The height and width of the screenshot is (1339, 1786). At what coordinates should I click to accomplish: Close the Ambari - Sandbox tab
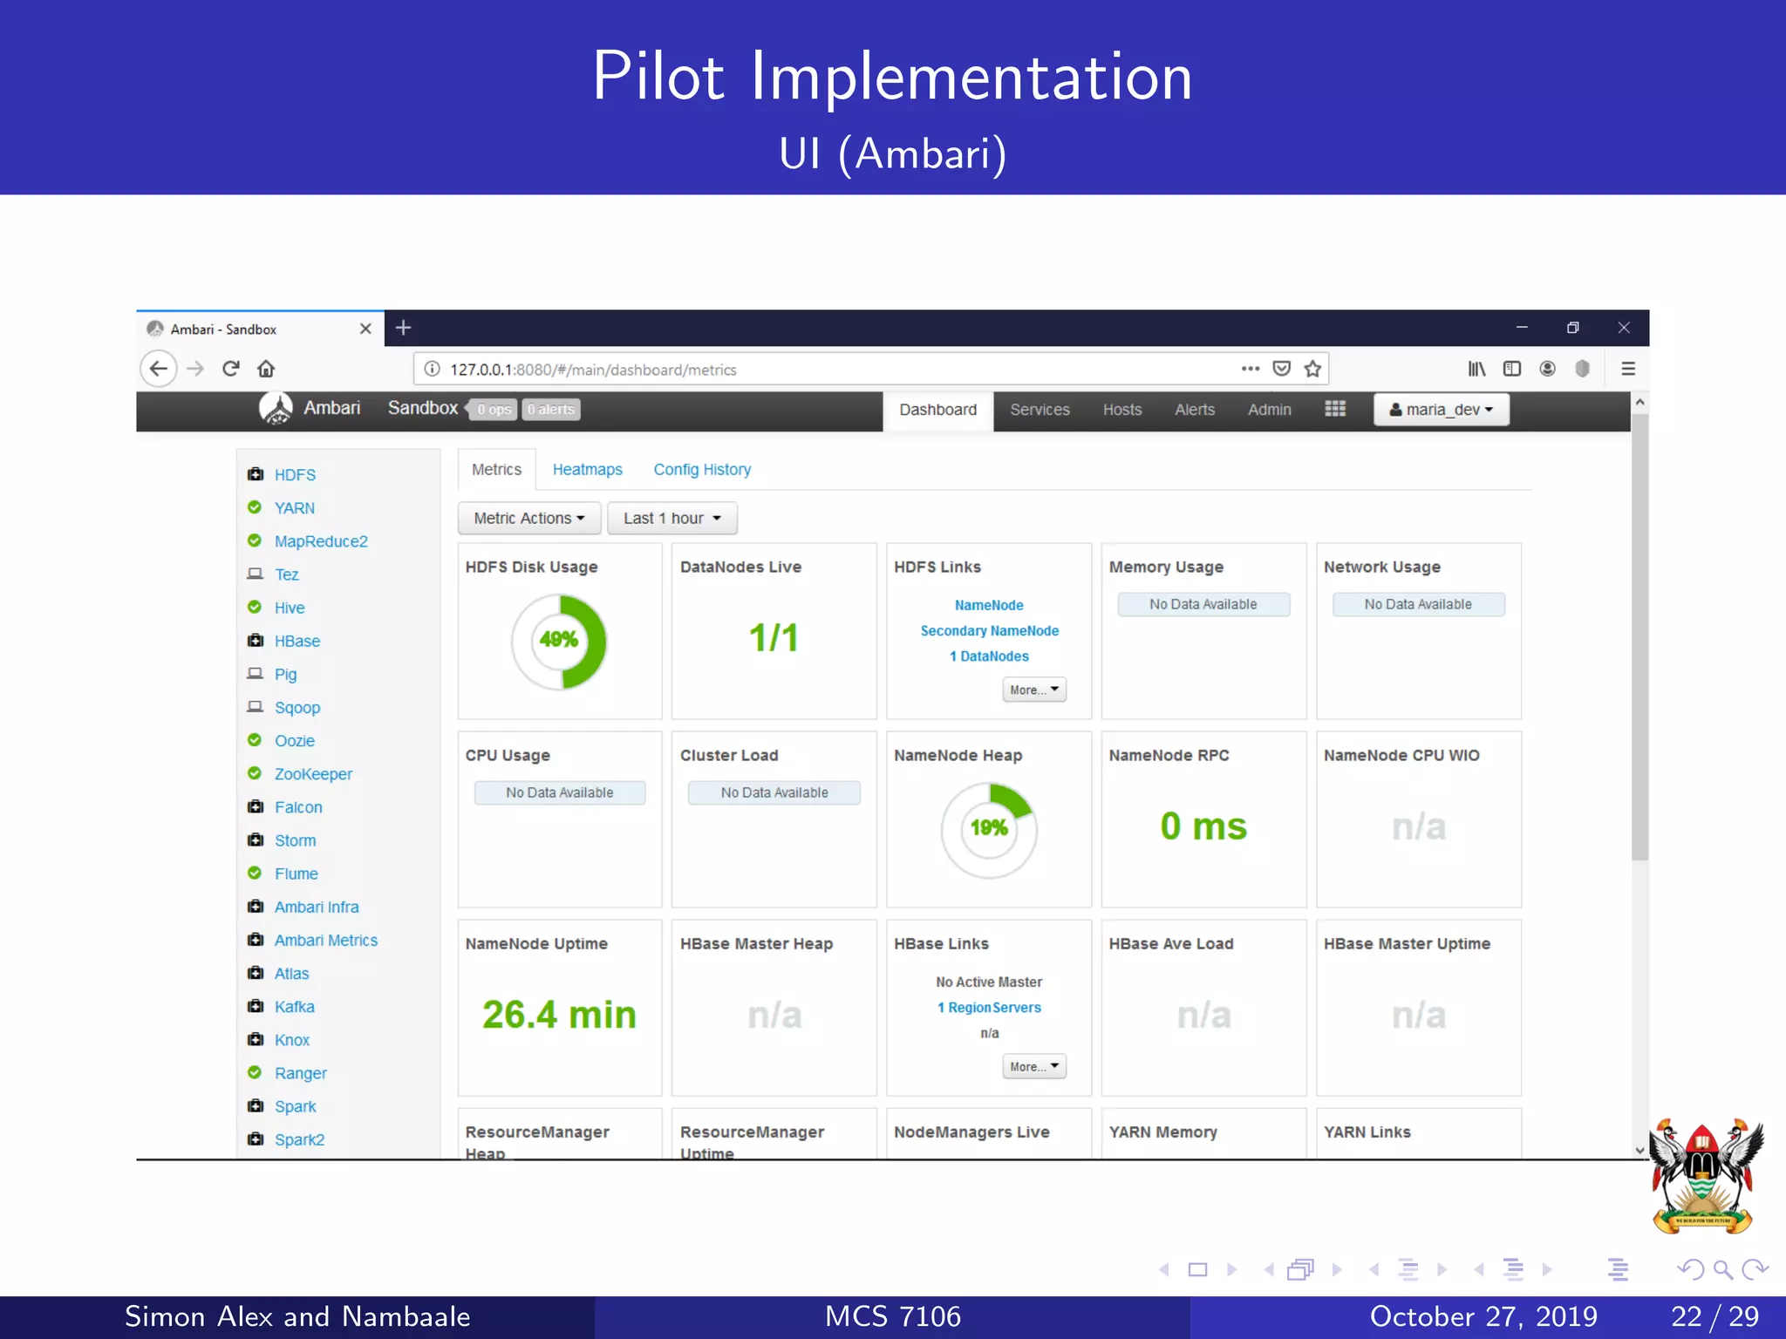point(365,329)
